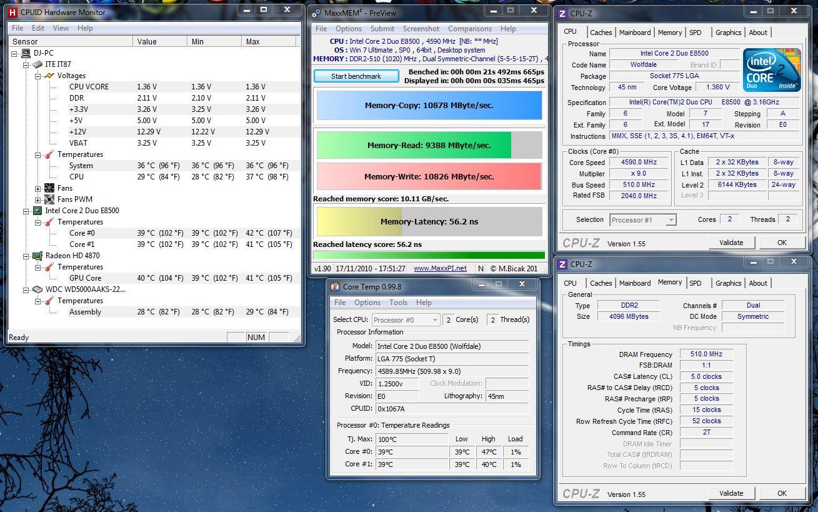Viewport: 818px width, 512px height.
Task: Click the Value column header in HWMonitor
Action: click(x=160, y=41)
